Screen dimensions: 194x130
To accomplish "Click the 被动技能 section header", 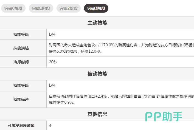I will point(97,74).
